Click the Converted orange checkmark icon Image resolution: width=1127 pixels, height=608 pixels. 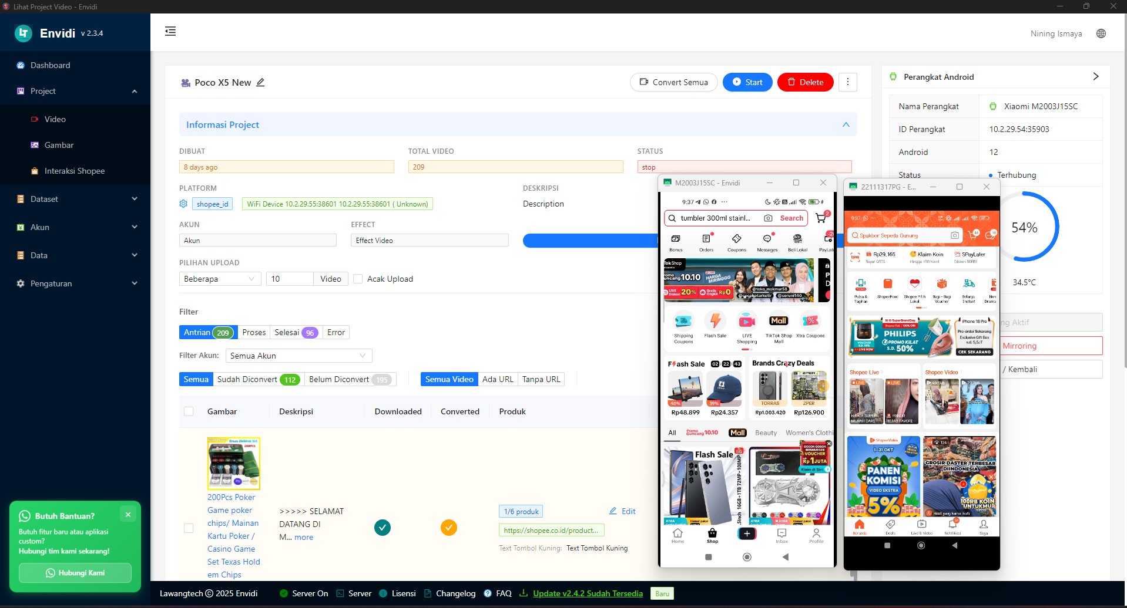[449, 528]
